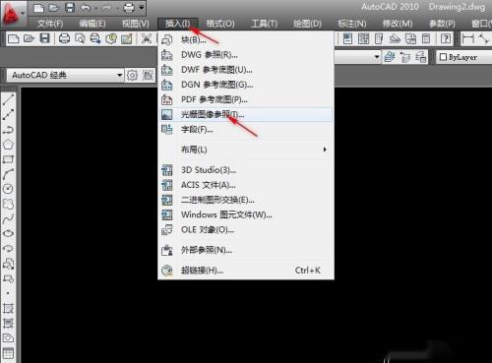Select 外部参照(N)... menu entry
The height and width of the screenshot is (363, 492).
click(x=246, y=250)
